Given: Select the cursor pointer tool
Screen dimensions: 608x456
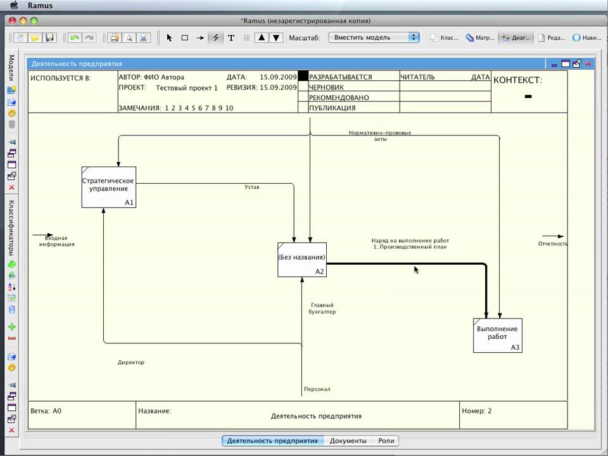Looking at the screenshot, I should [169, 37].
